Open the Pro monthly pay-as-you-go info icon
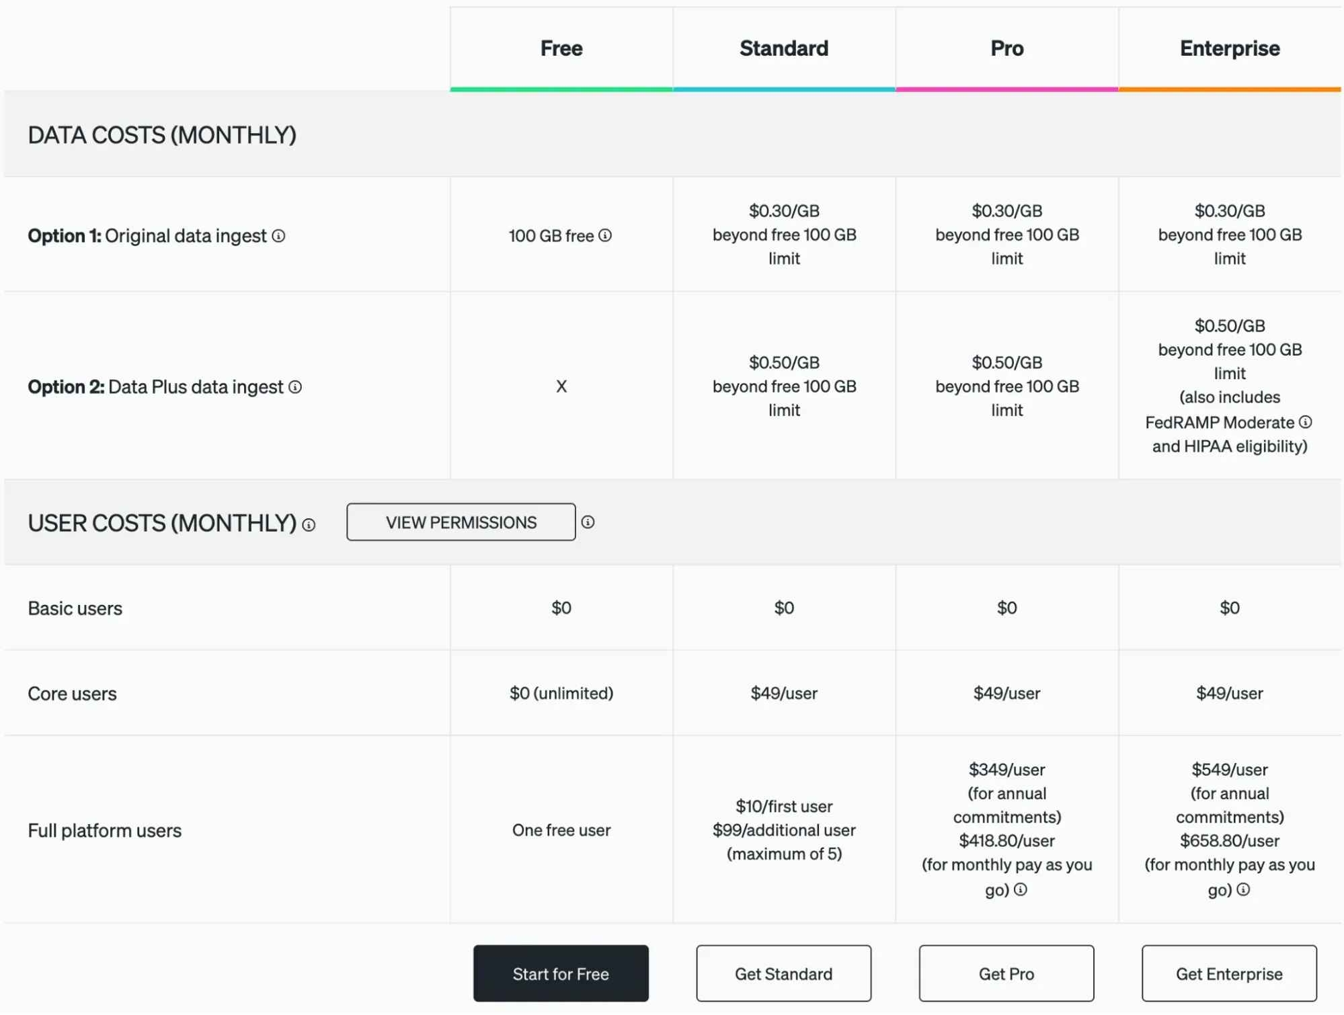1344x1015 pixels. [1021, 891]
